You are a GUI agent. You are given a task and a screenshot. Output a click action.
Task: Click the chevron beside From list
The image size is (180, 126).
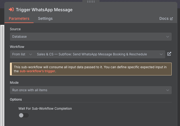coord(30,54)
